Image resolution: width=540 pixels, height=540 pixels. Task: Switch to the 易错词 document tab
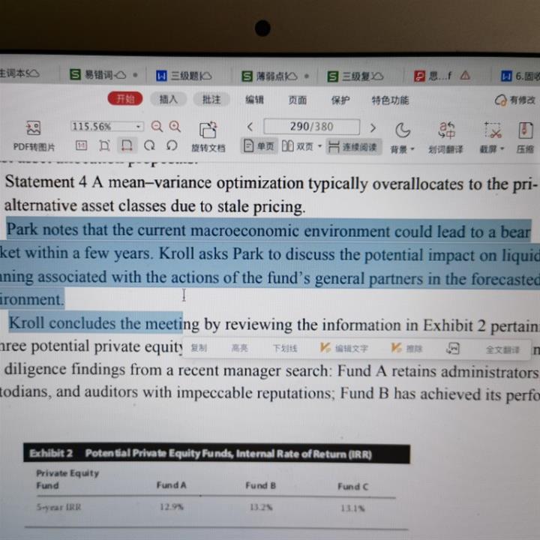(x=103, y=74)
